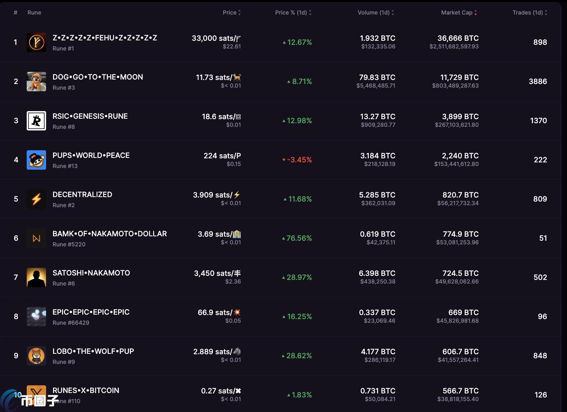Click the DECENTRALIZED lightning bolt icon
567x412 pixels.
(x=36, y=199)
